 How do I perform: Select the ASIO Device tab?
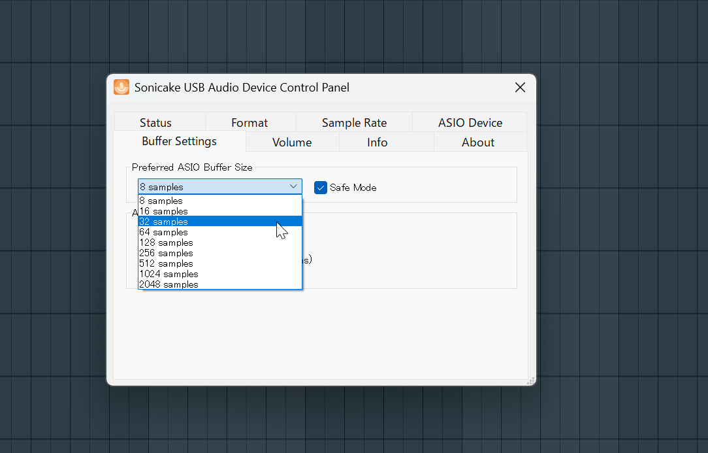(470, 122)
